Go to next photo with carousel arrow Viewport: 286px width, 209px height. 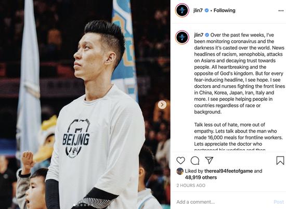[x=162, y=104]
